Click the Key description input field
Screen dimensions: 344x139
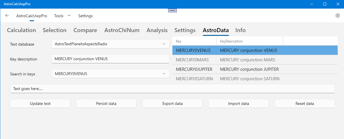pyautogui.click(x=110, y=59)
